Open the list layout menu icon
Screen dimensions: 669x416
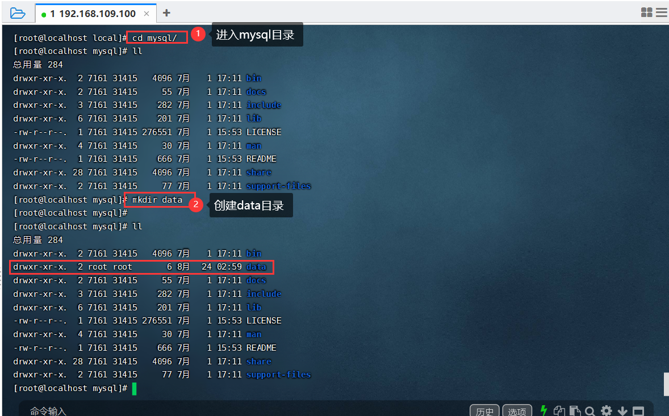point(662,11)
